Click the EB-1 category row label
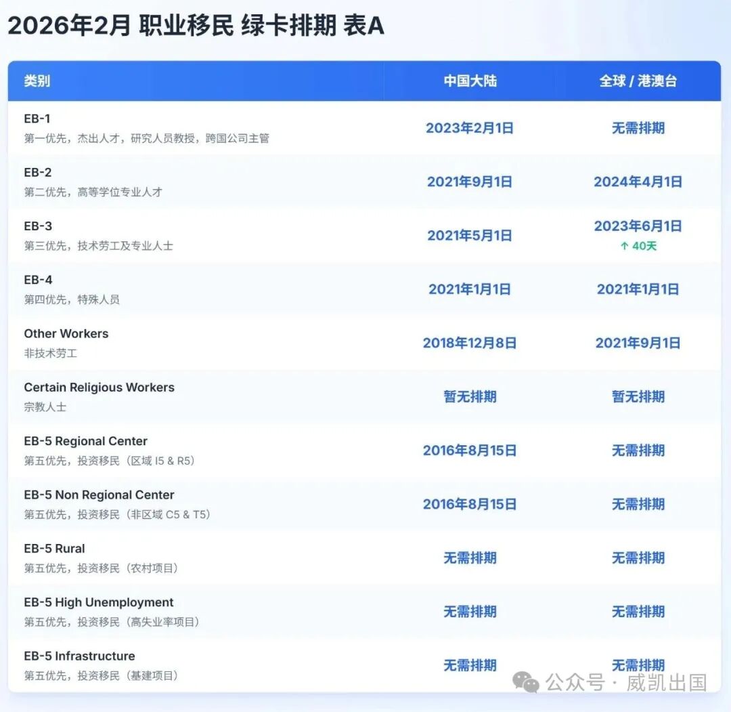Viewport: 731px width, 712px height. pos(37,119)
